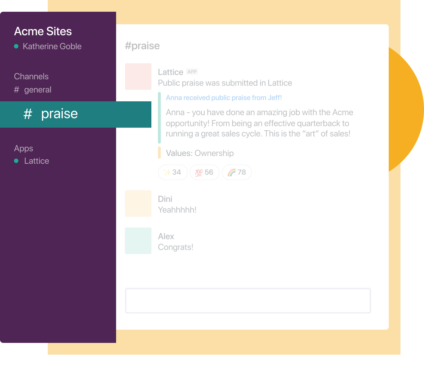The height and width of the screenshot is (384, 424).
Task: Open Acme Sites workspace menu
Action: click(43, 31)
